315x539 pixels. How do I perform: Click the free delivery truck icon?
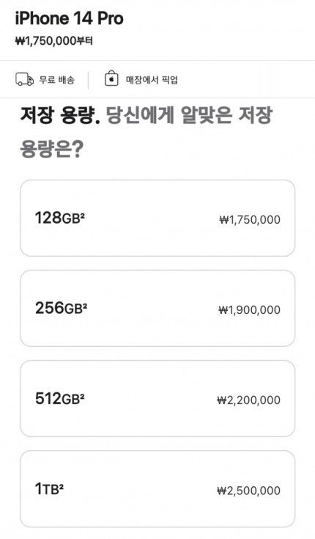25,79
